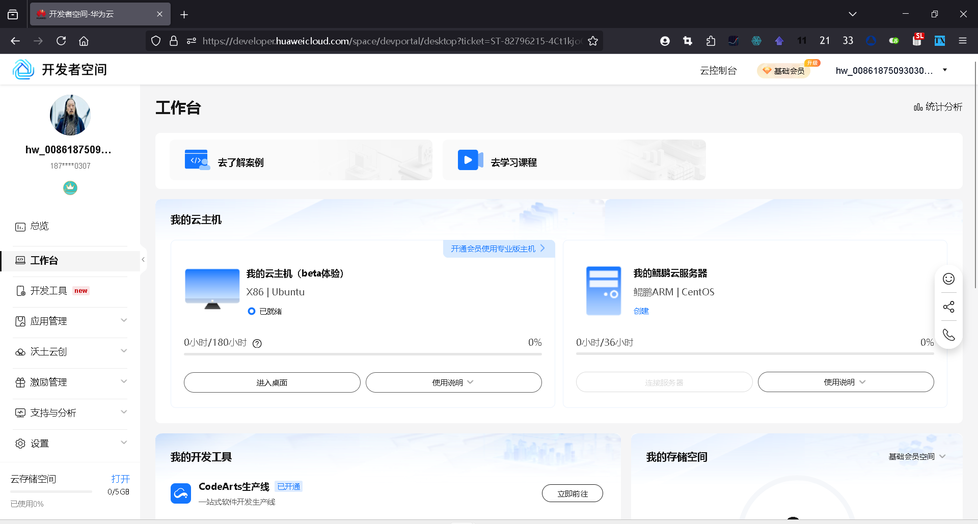Expand 使用说明 under 我的云主机
Viewport: 978px width, 524px height.
coord(453,382)
